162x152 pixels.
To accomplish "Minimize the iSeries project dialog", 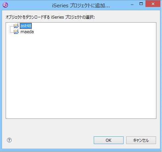I will pyautogui.click(x=132, y=5).
